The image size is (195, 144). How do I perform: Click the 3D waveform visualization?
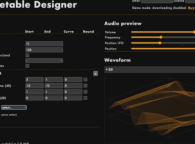[150, 108]
